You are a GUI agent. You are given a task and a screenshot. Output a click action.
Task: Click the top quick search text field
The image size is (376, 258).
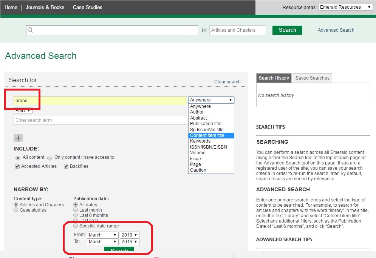pyautogui.click(x=117, y=30)
